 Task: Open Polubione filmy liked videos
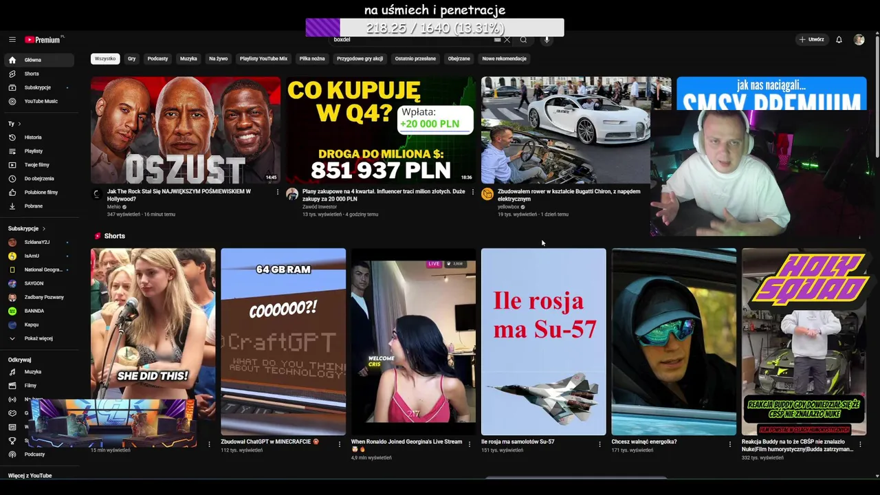click(x=41, y=192)
